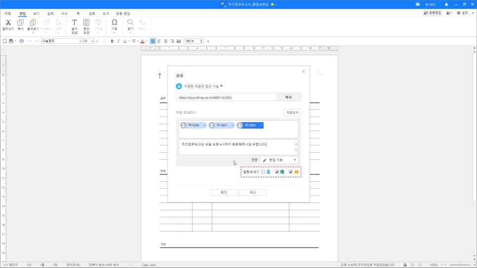Click the settings (설정) gear icon
This screenshot has width=477, height=268.
(x=459, y=13)
